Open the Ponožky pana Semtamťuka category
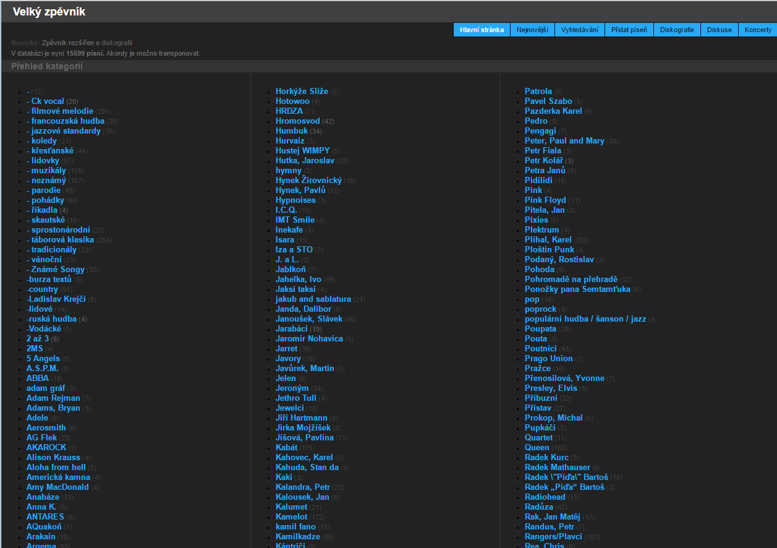The image size is (777, 548). (578, 289)
